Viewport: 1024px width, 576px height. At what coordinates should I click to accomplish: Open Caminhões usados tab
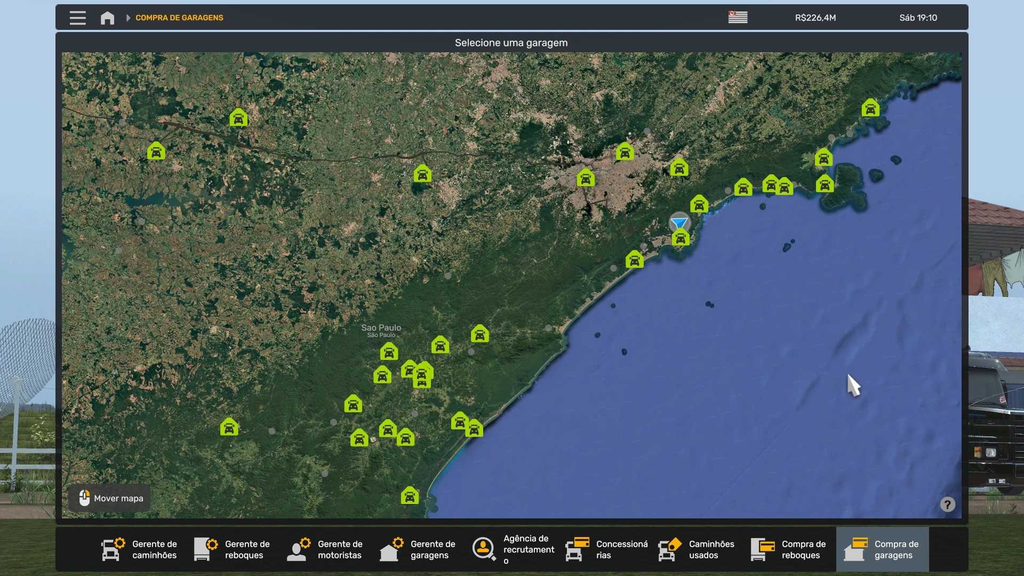point(697,549)
